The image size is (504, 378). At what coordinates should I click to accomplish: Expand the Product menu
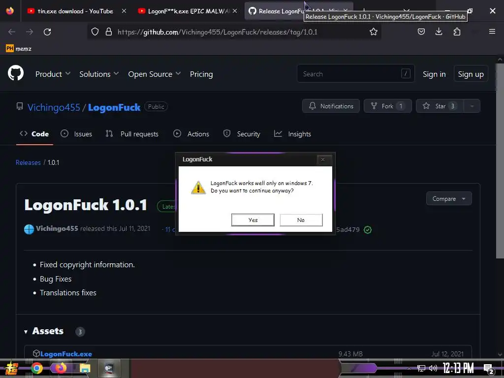tap(53, 74)
